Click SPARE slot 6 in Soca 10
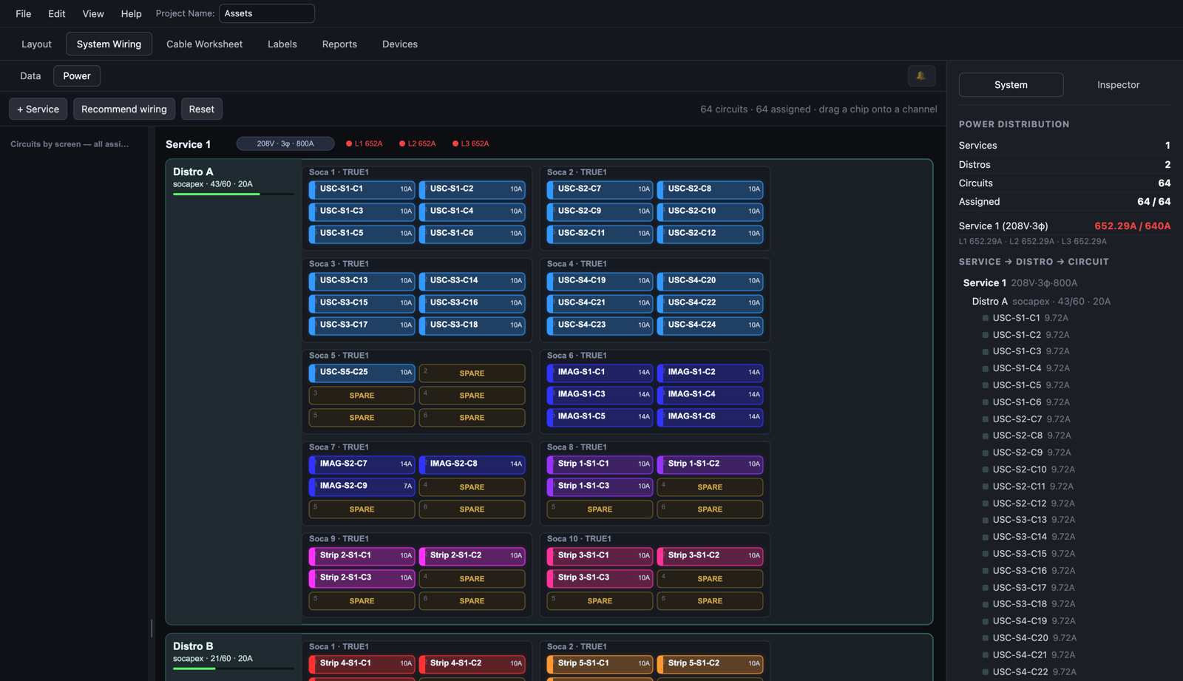 pos(710,601)
